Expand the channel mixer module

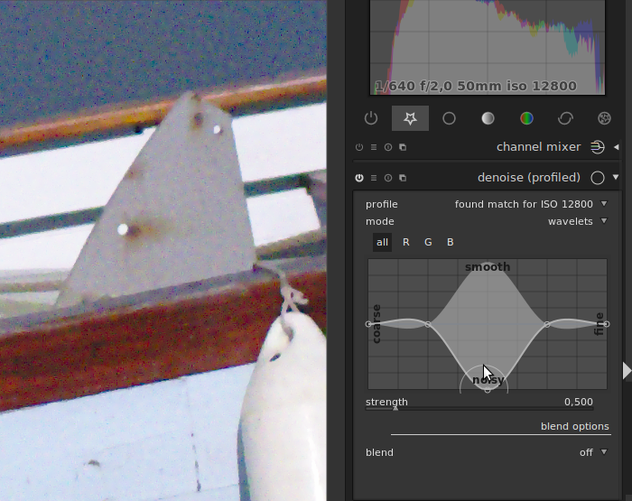point(617,147)
